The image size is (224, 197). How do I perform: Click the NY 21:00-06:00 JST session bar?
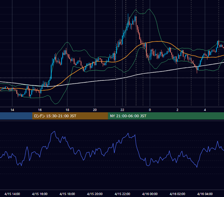(166, 116)
